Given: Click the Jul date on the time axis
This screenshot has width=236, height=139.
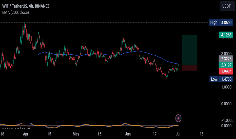Looking at the screenshot, I should 178,134.
